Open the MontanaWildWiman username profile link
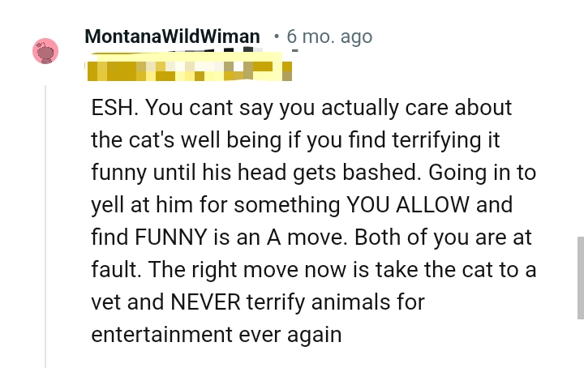Screen dimensions: 584x368 (x=172, y=36)
